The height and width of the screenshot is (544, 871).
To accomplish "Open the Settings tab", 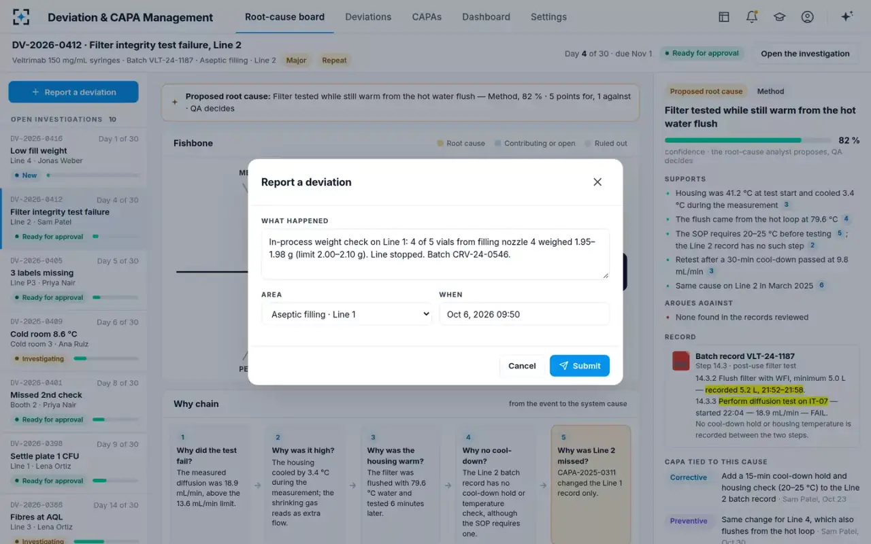I will click(x=548, y=17).
